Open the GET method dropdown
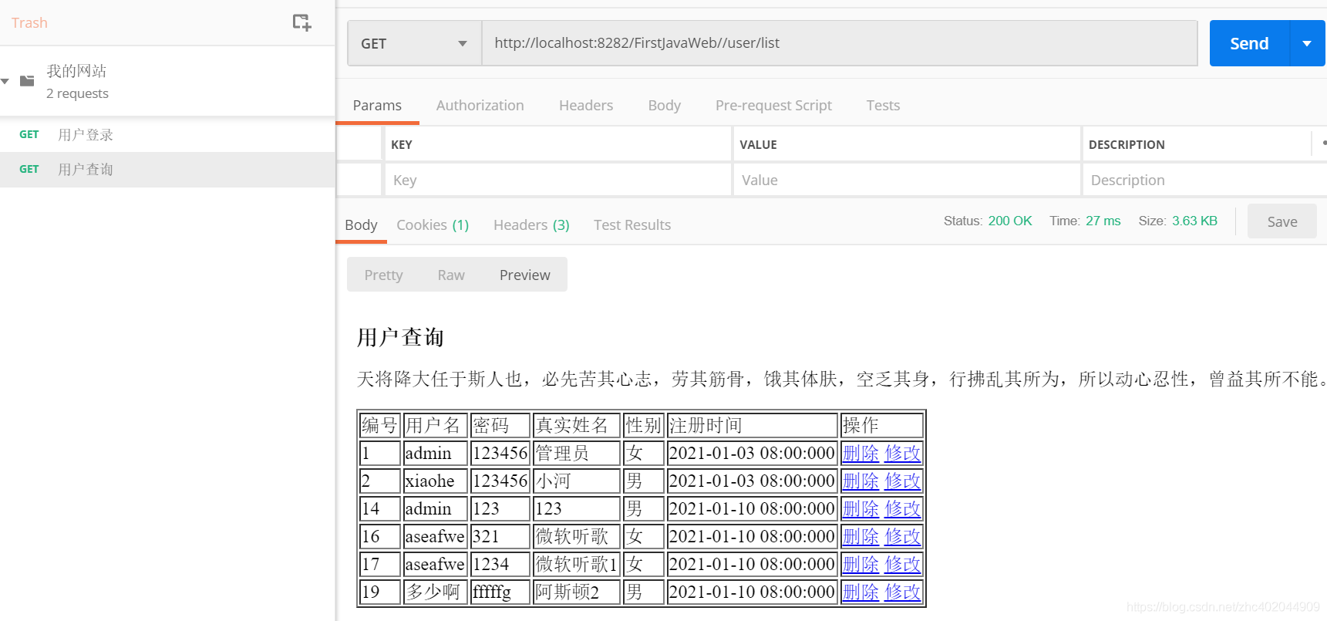Viewport: 1327px width, 621px height. click(x=414, y=44)
